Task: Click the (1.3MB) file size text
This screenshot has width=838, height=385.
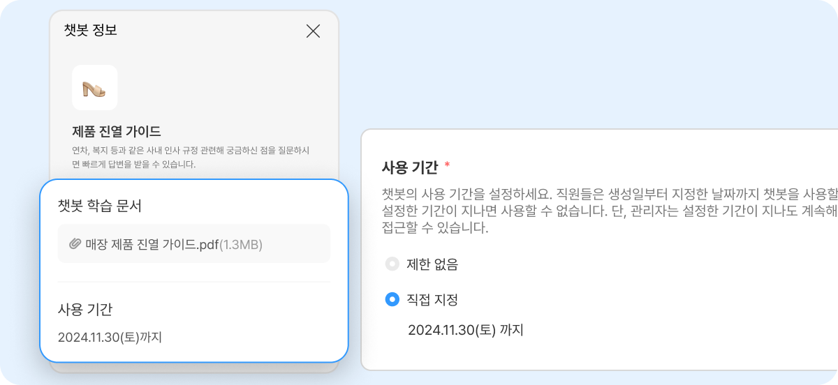Action: click(x=242, y=244)
